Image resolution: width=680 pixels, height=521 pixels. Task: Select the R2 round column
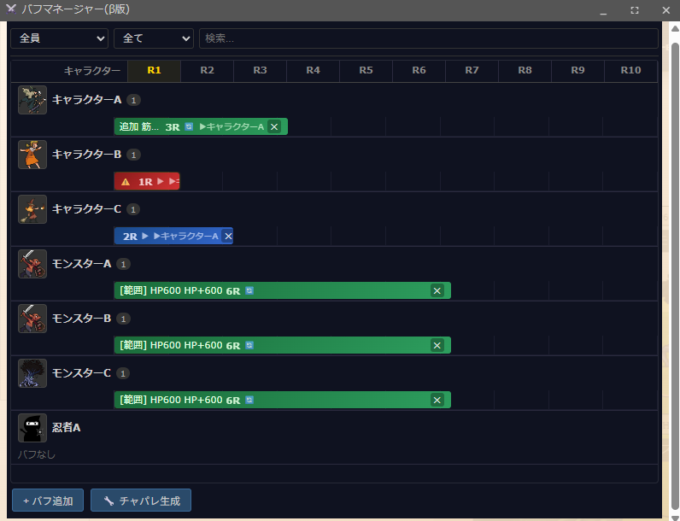coord(207,71)
